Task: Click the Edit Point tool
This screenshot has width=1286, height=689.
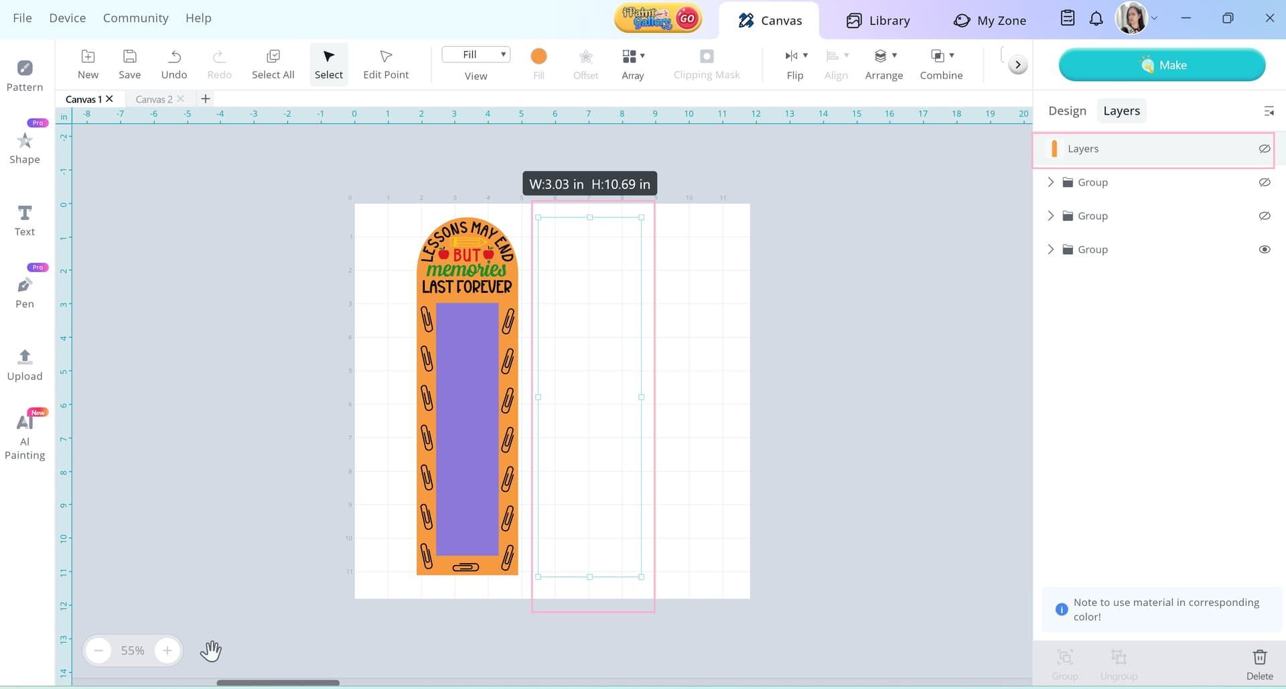Action: (x=385, y=64)
